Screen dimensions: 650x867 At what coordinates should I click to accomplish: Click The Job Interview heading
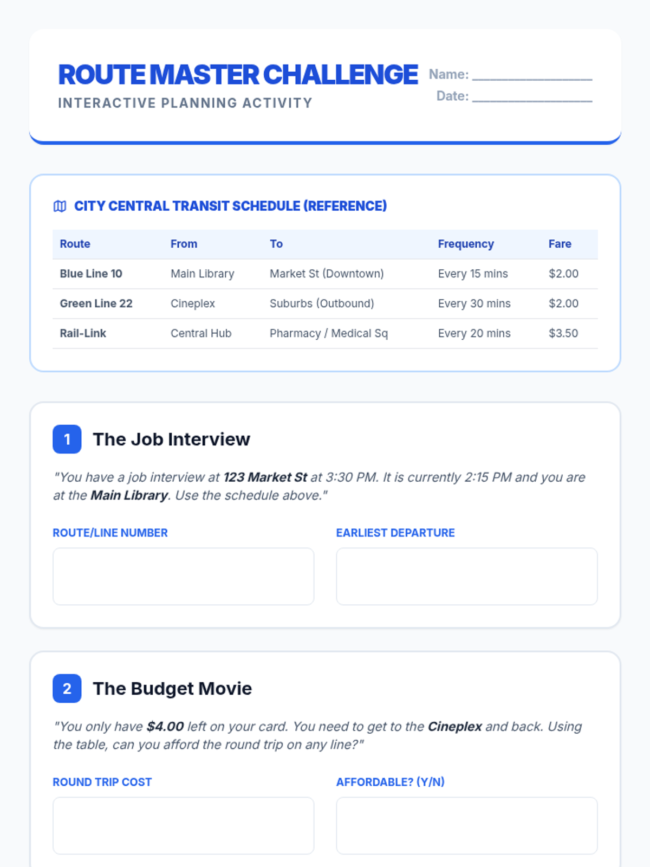coord(171,439)
